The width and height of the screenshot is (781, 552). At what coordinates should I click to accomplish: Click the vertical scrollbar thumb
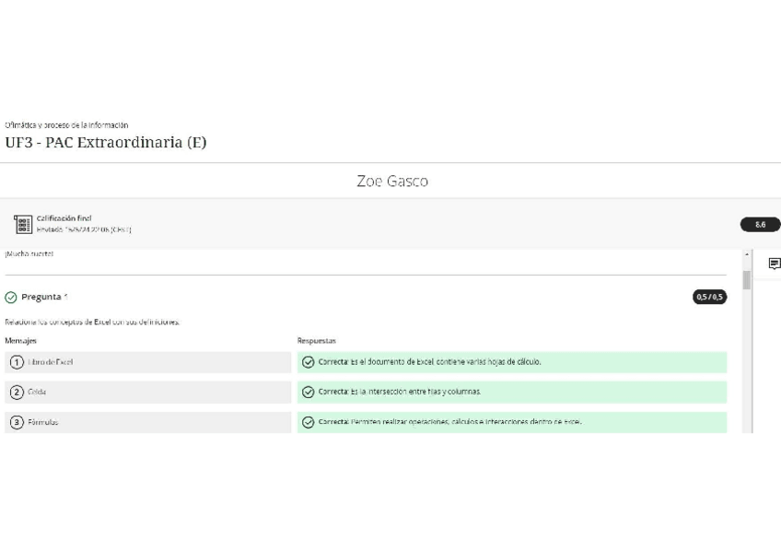747,277
